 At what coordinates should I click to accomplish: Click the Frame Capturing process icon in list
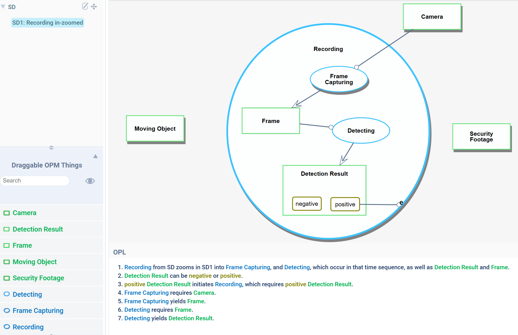point(7,311)
